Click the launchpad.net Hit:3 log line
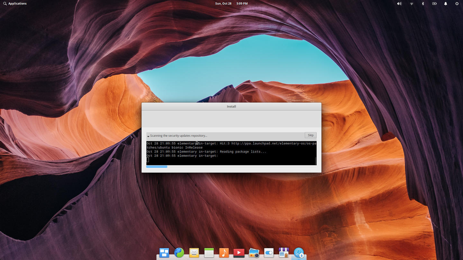 pyautogui.click(x=231, y=145)
